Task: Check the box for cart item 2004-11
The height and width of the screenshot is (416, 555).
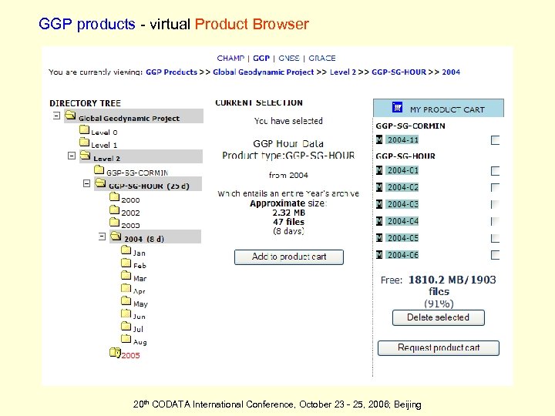Action: (x=495, y=140)
